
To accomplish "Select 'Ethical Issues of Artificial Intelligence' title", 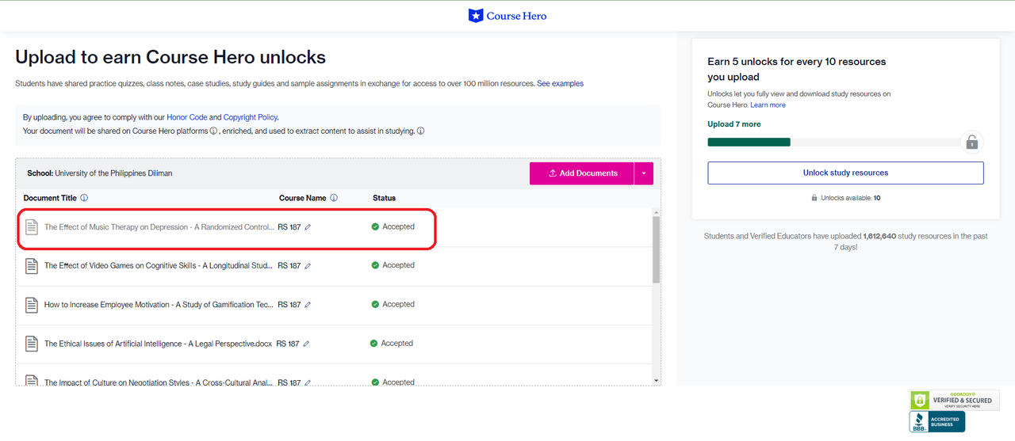I will click(158, 344).
